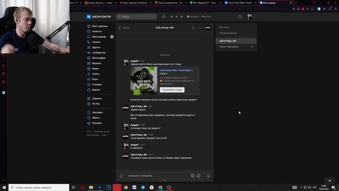This screenshot has width=339, height=191.
Task: Open the Call of Duty MW2 product image
Action: pos(144,81)
